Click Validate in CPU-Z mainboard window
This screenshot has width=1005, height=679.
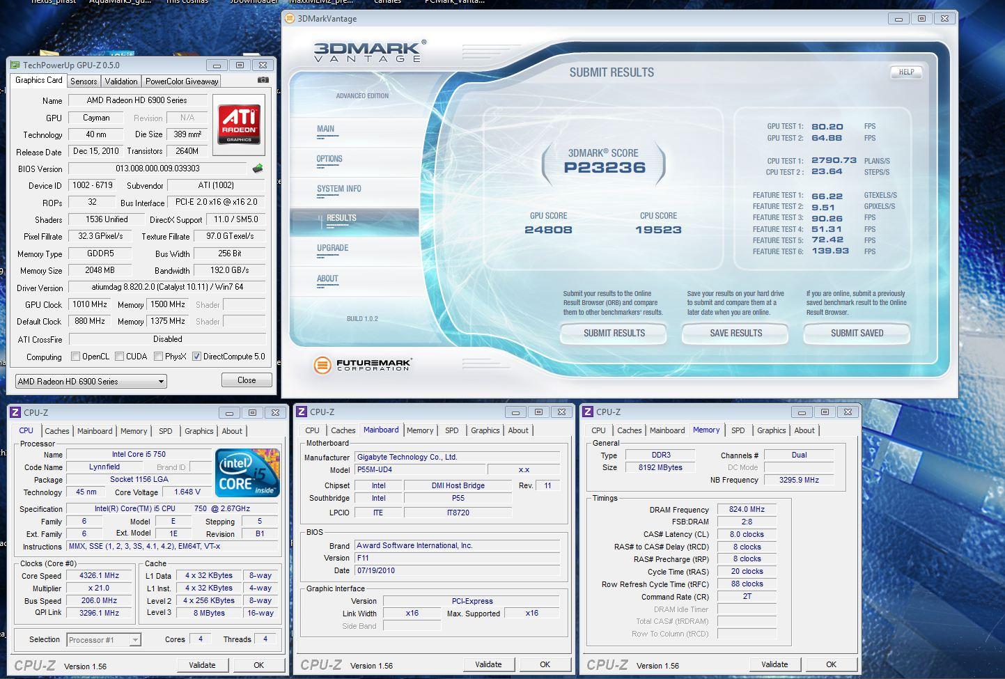pos(488,664)
